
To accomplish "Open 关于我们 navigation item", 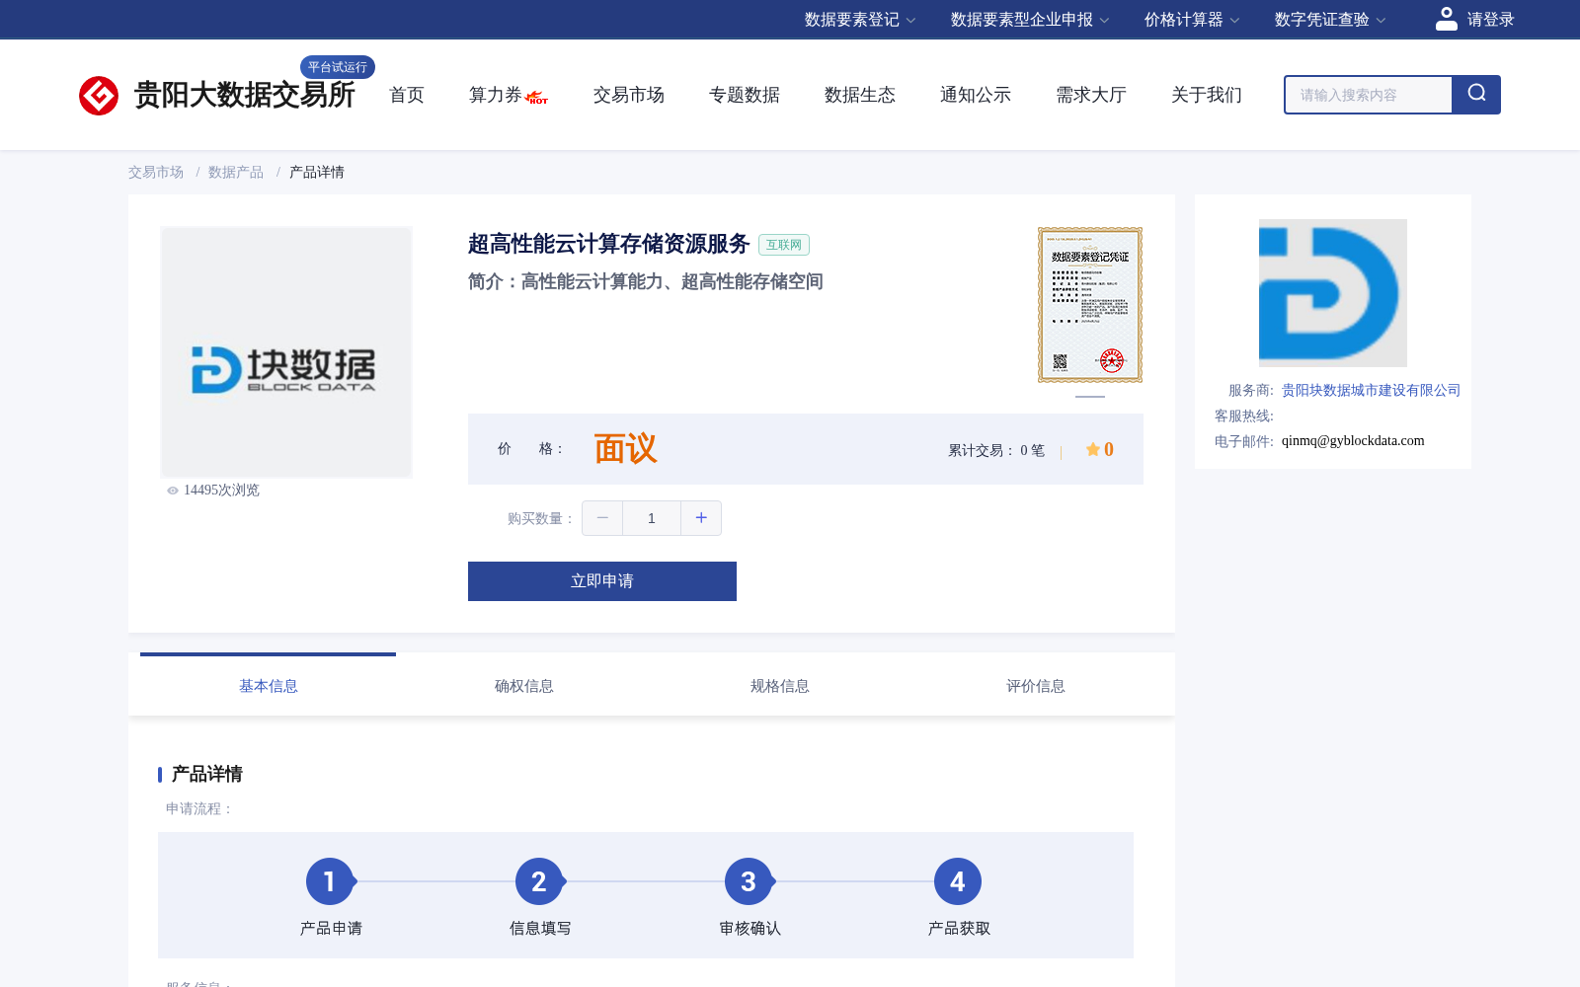I will pos(1207,95).
